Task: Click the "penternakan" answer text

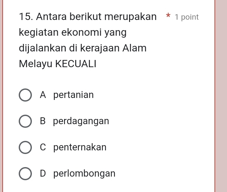Action: point(80,148)
